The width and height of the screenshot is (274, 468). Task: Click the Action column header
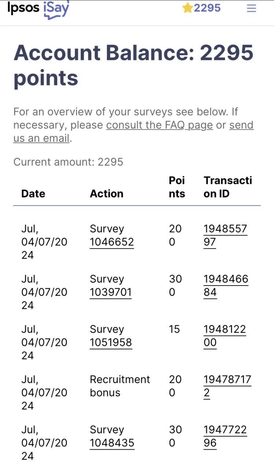106,194
